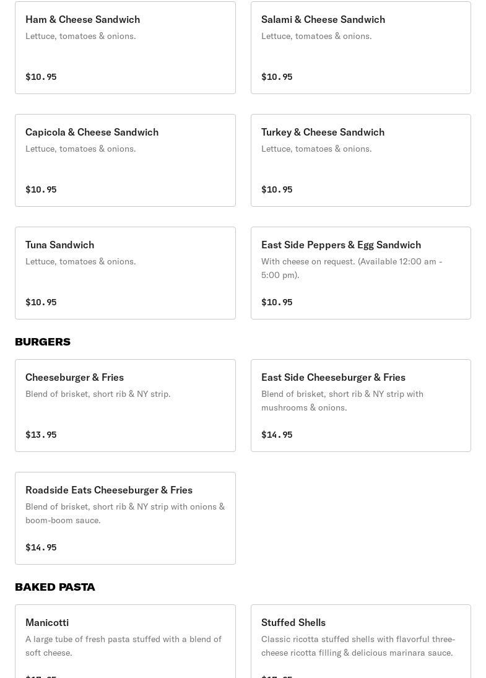Click the BAKED PASTA section heading
Screen dimensions: 486x678
55,587
